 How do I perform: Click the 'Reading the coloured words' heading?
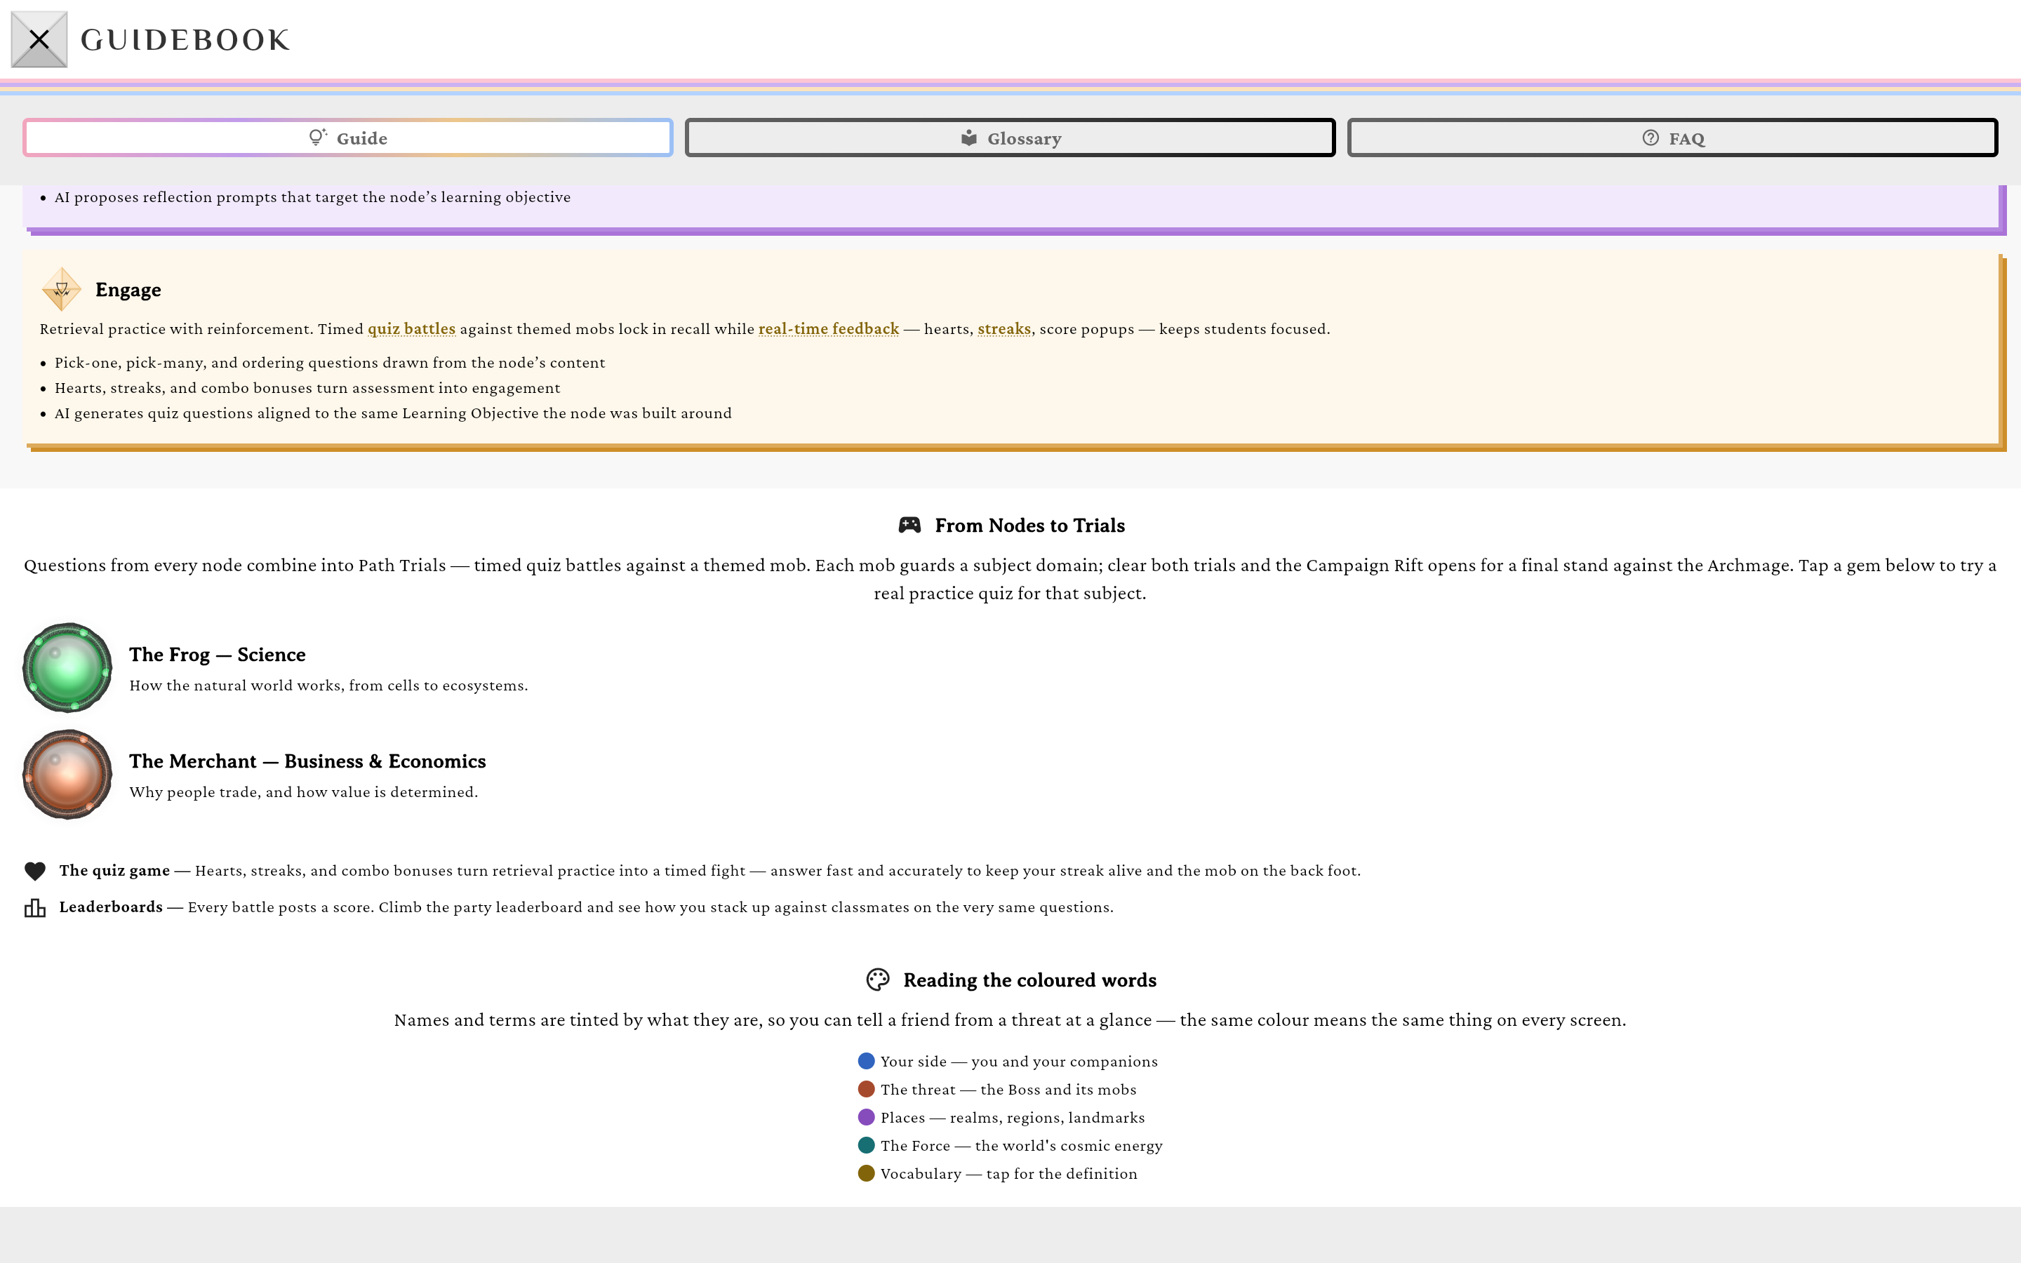coord(1029,980)
